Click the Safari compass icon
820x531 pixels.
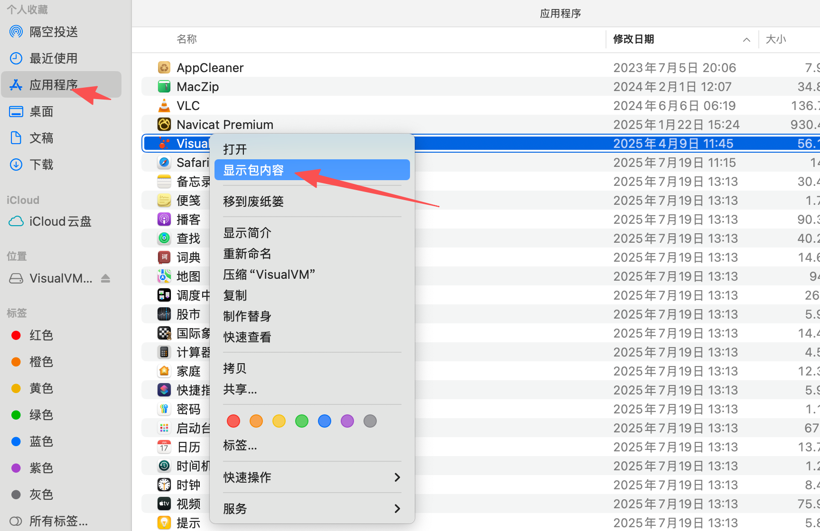[164, 163]
